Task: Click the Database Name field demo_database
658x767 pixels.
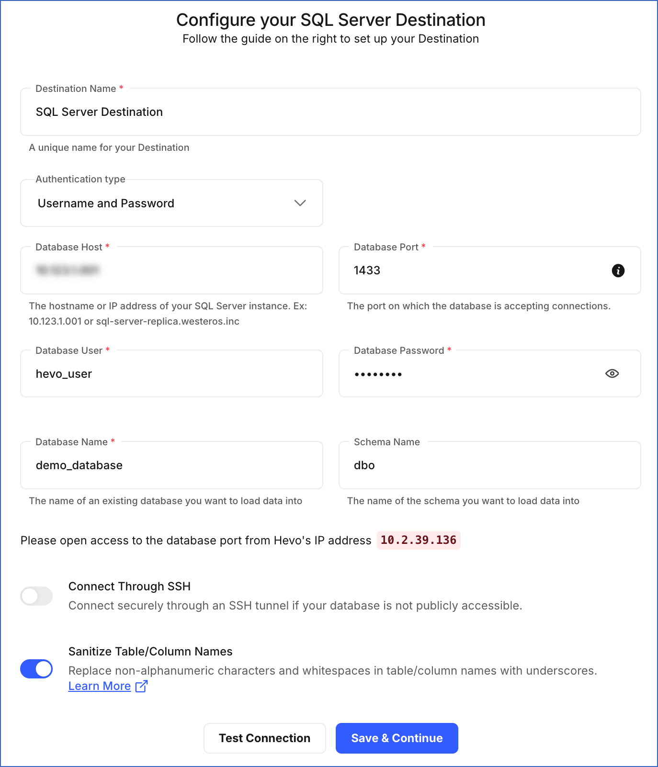Action: (171, 465)
